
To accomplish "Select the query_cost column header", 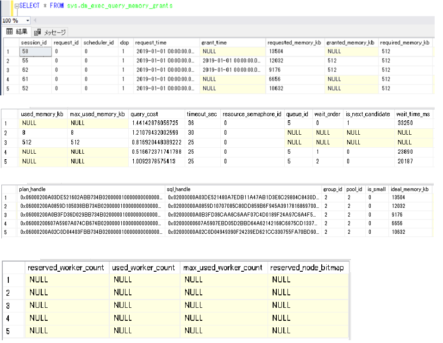I will click(x=156, y=114).
